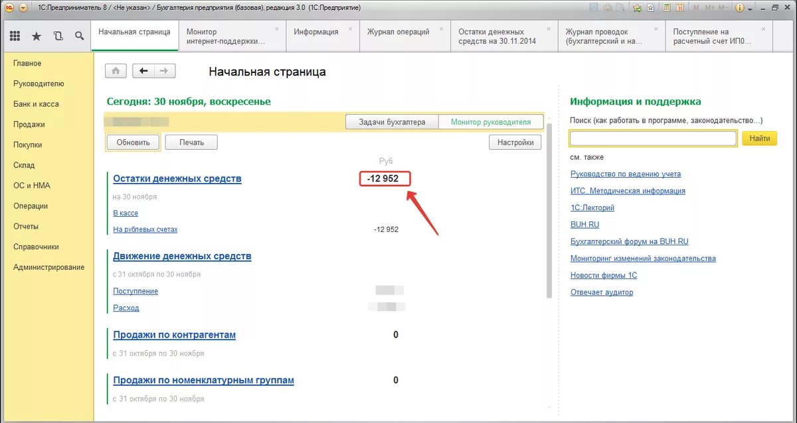This screenshot has width=797, height=423.
Task: Focus the support search input field
Action: (x=653, y=138)
